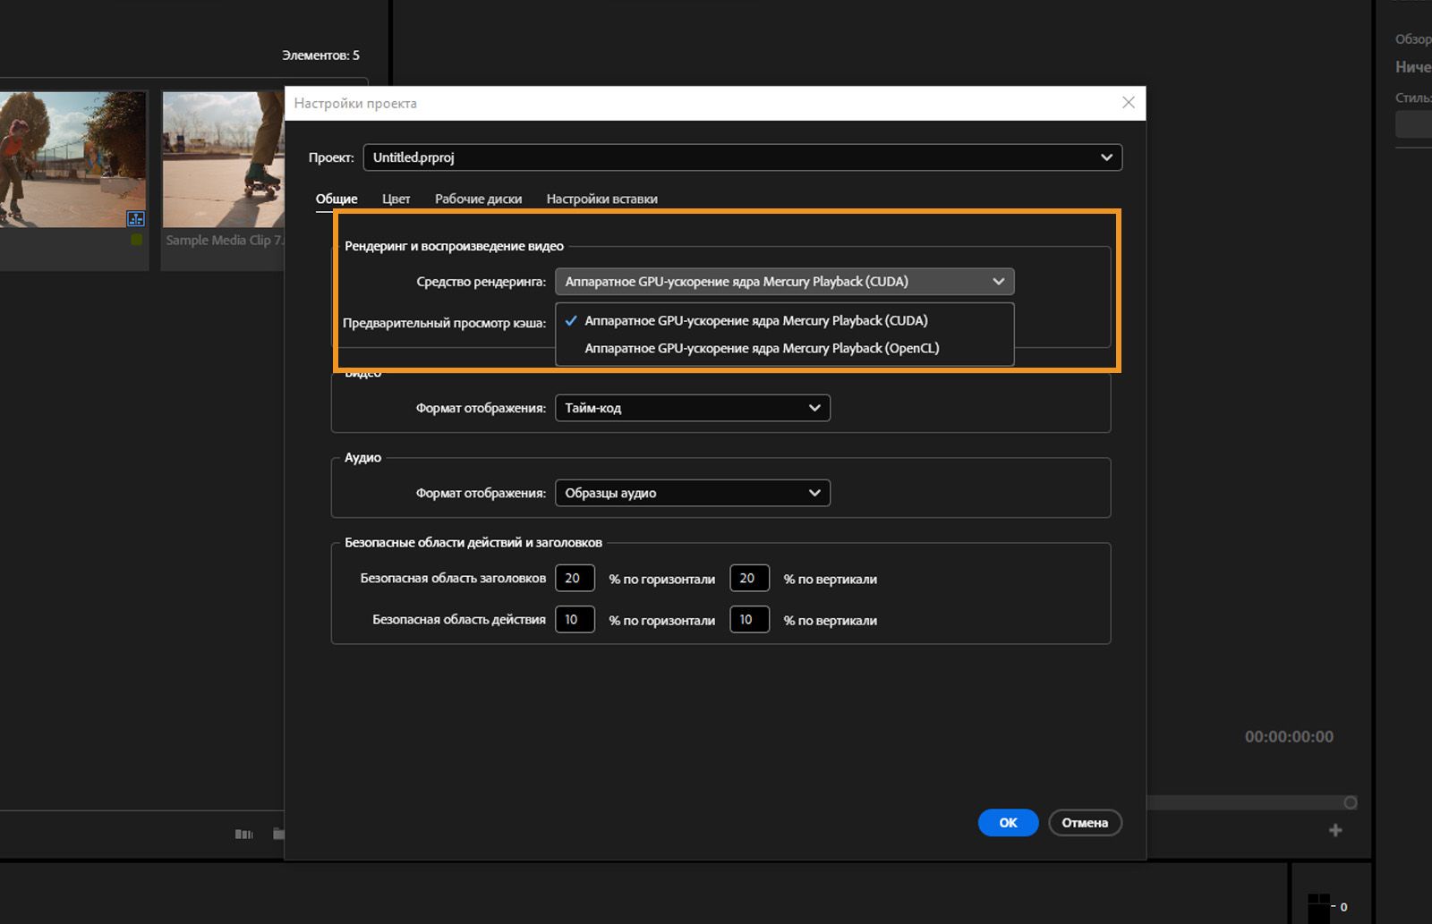Click the sequence badge icon on skater clip

(x=136, y=218)
